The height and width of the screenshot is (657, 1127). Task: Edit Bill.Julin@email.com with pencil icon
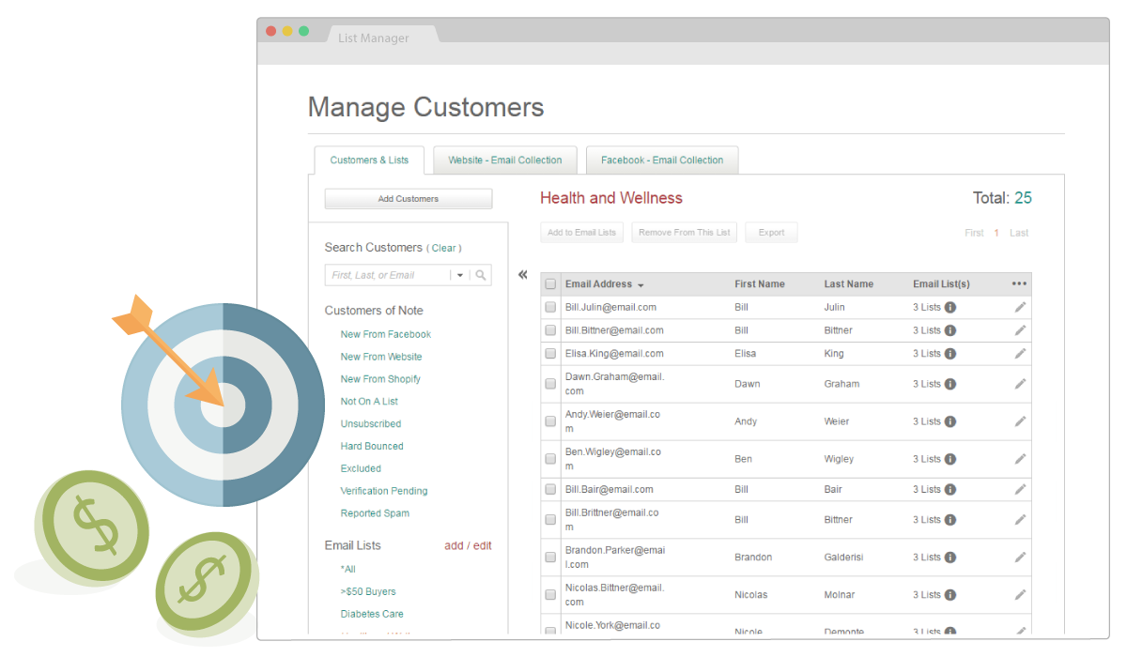point(1020,307)
